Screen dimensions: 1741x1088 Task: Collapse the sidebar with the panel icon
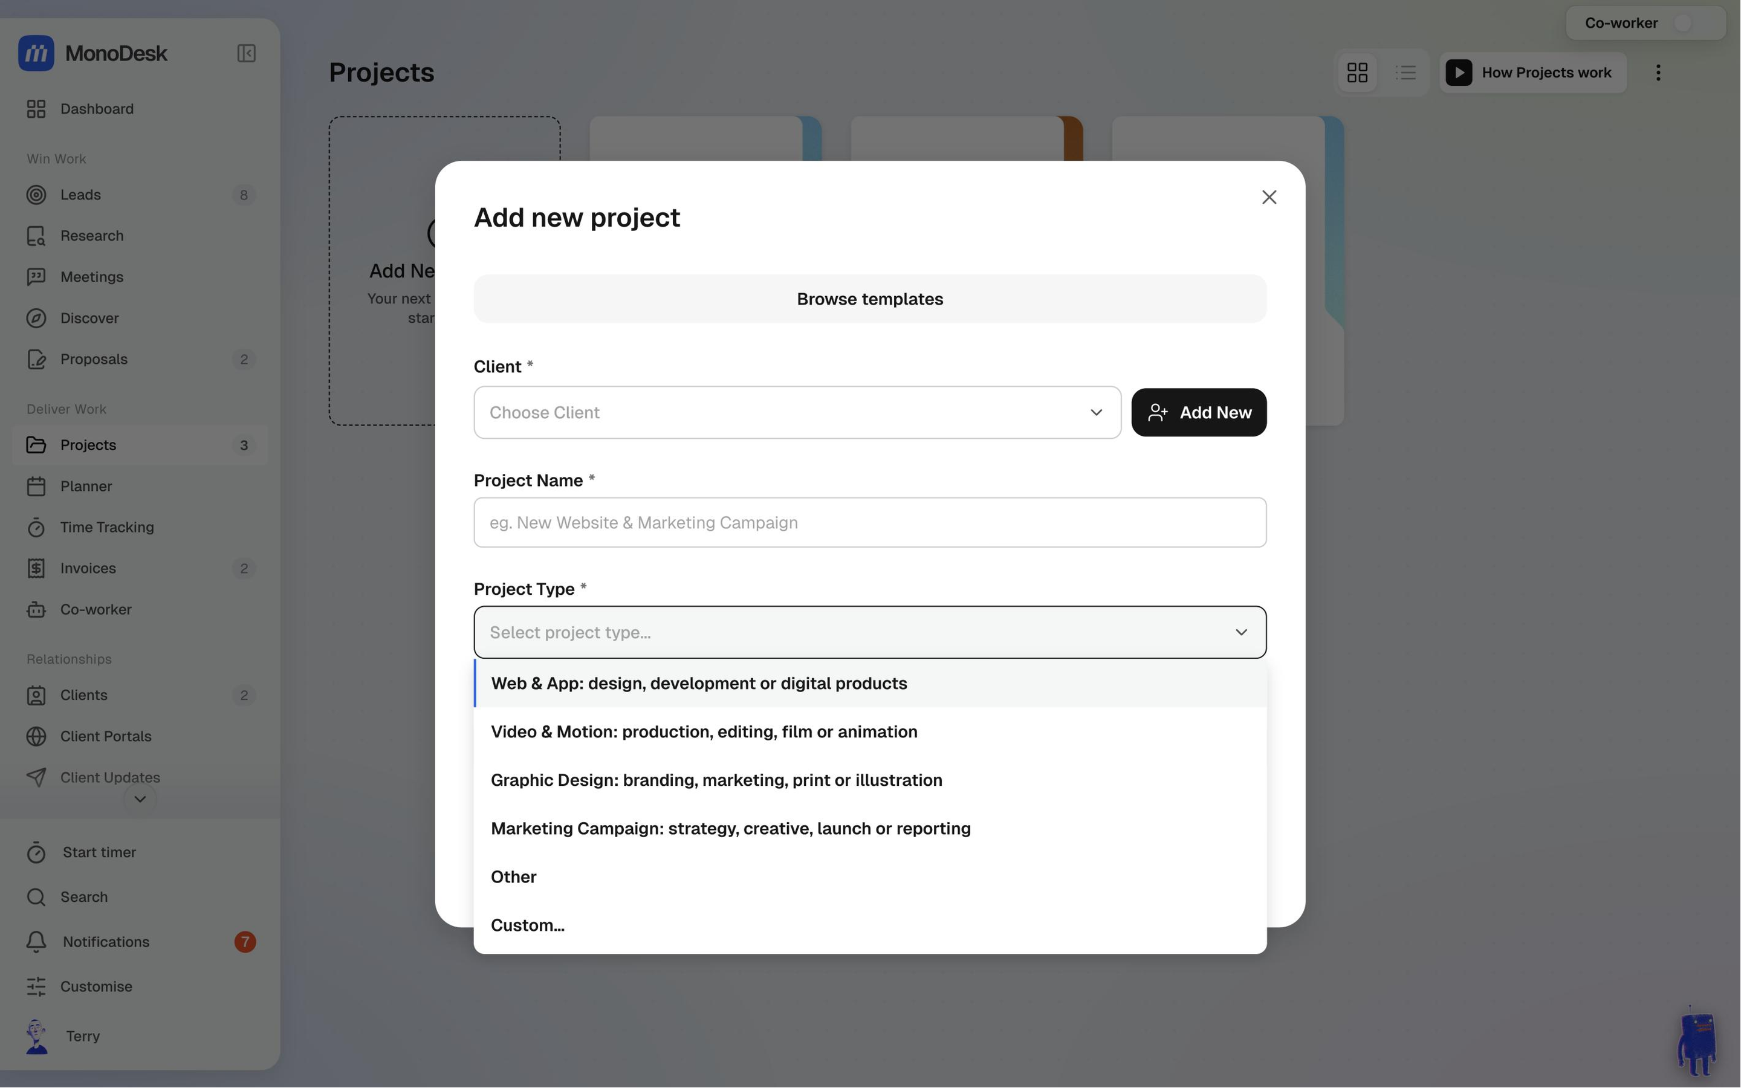coord(246,53)
